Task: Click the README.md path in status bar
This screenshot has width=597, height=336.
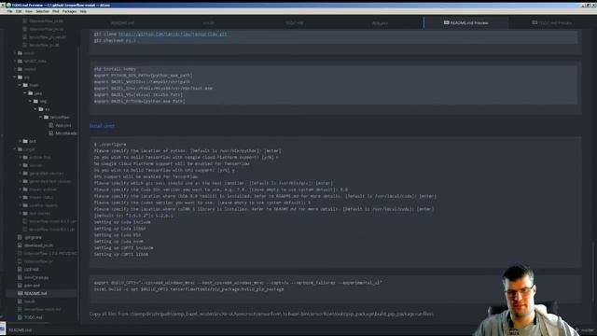Action: pos(20,329)
